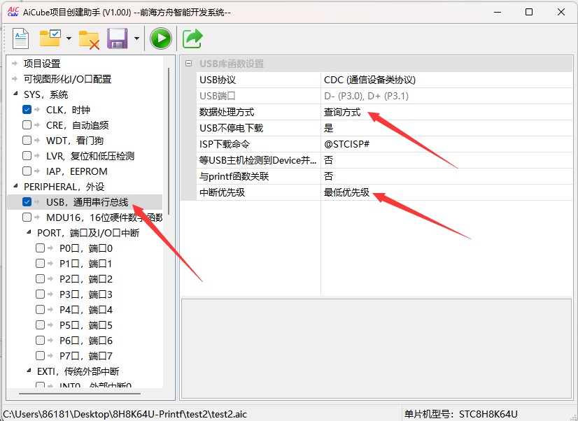Collapse the PERIPHERAL，外设 tree node
578x421 pixels.
(x=15, y=186)
